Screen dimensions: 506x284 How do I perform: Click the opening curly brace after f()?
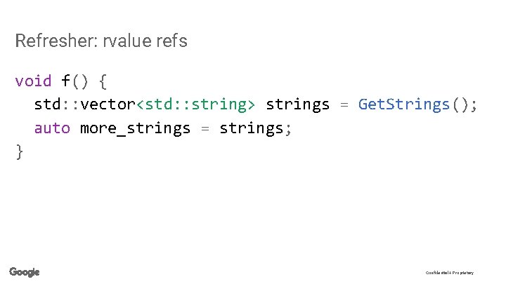pyautogui.click(x=103, y=81)
